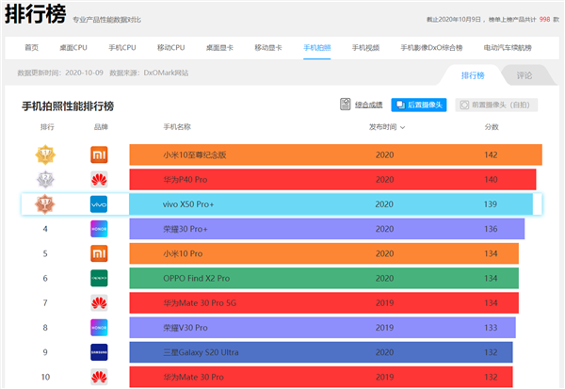Open the 桌面显卡 navigation tab
565x389 pixels.
pos(220,48)
